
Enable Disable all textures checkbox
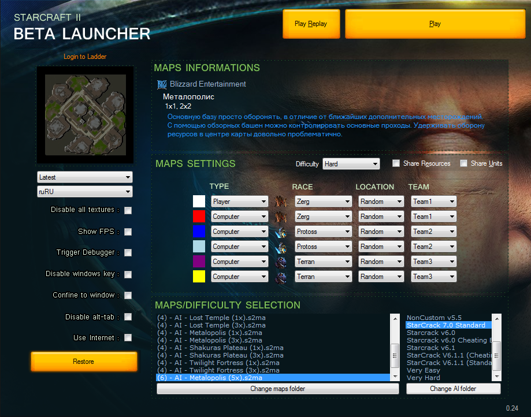click(x=128, y=211)
